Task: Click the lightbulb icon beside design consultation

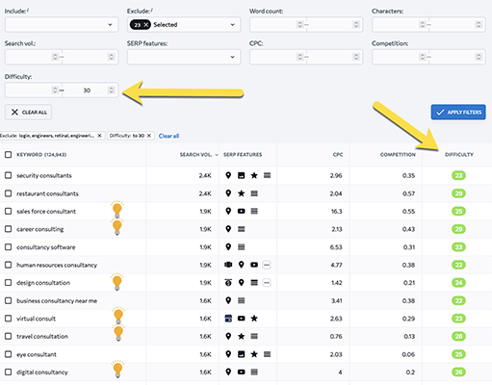Action: (117, 281)
